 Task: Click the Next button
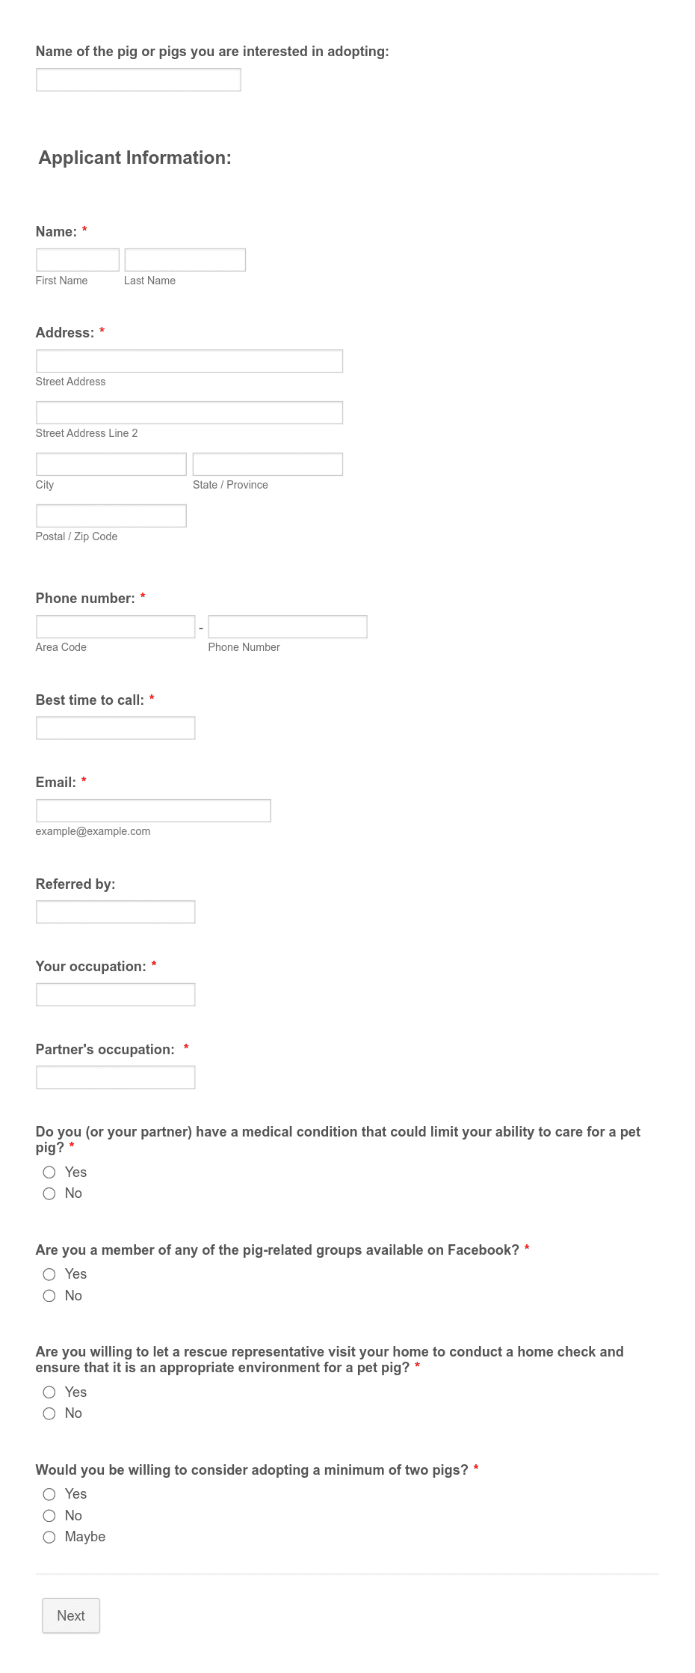71,1615
